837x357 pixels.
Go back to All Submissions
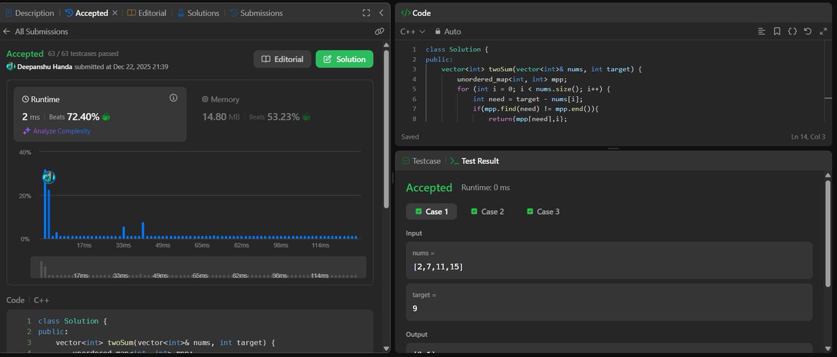point(36,31)
